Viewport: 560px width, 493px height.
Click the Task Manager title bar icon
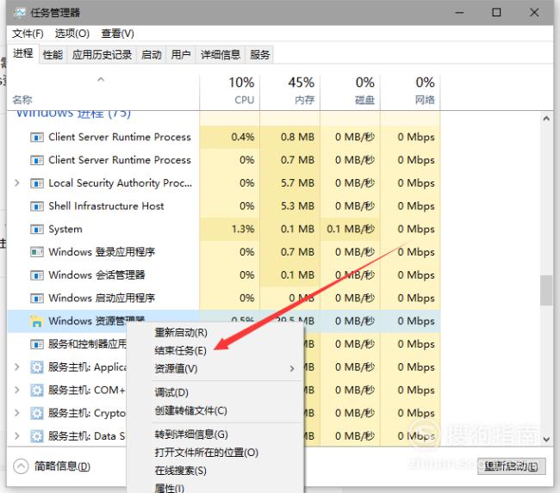[x=19, y=13]
